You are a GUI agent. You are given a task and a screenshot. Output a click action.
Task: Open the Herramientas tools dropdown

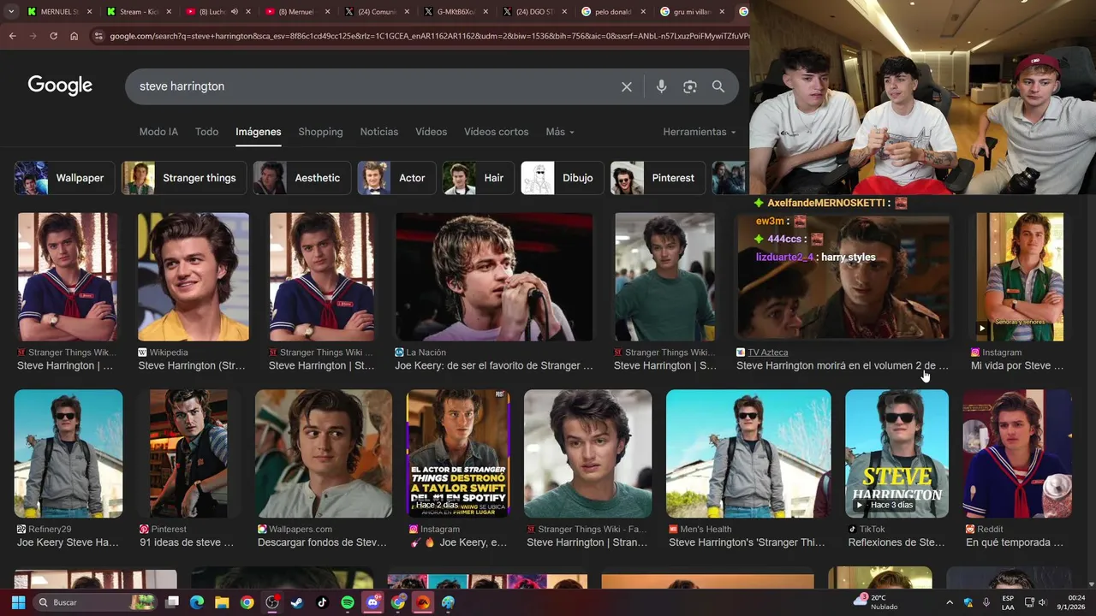coord(700,132)
